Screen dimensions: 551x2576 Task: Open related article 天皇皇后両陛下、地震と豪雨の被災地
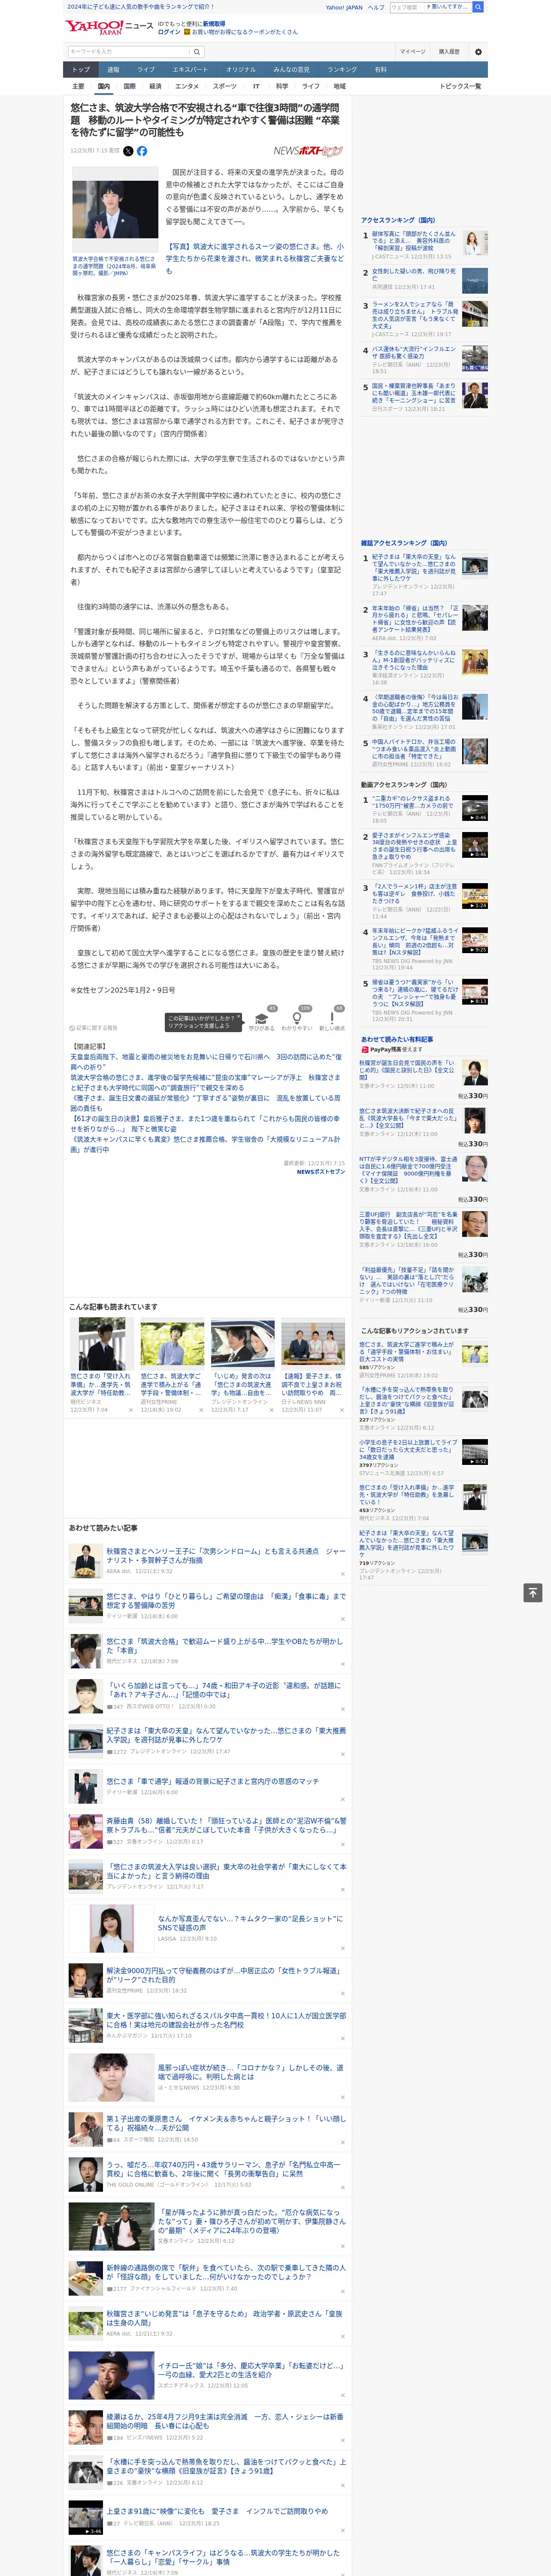point(205,1062)
